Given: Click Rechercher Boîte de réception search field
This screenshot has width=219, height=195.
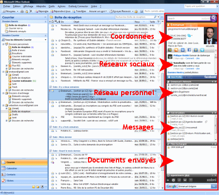Looking at the screenshot, I should [x=134, y=17].
